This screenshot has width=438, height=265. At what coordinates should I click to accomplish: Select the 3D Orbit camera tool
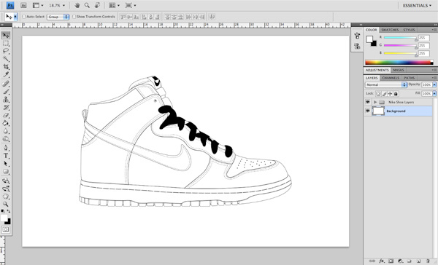[6, 189]
